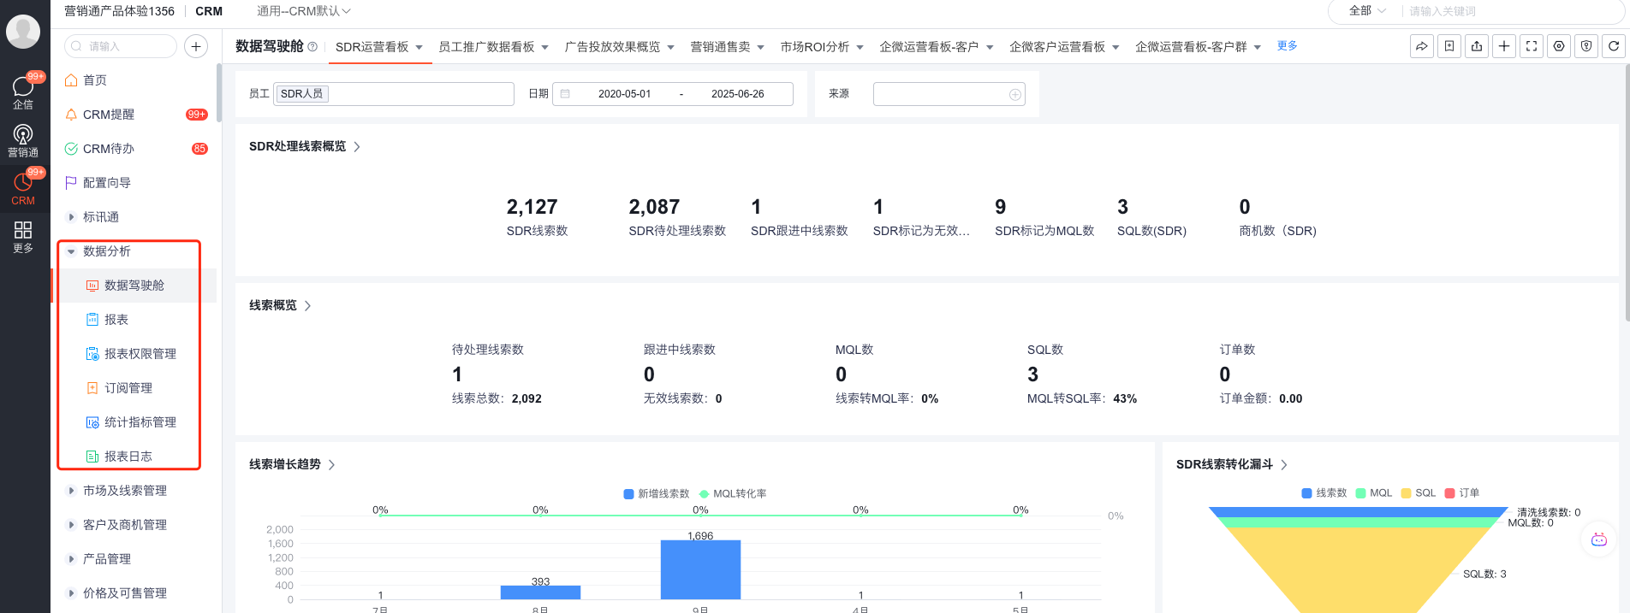The height and width of the screenshot is (613, 1630).
Task: Click the sidebar search input
Action: click(x=121, y=46)
